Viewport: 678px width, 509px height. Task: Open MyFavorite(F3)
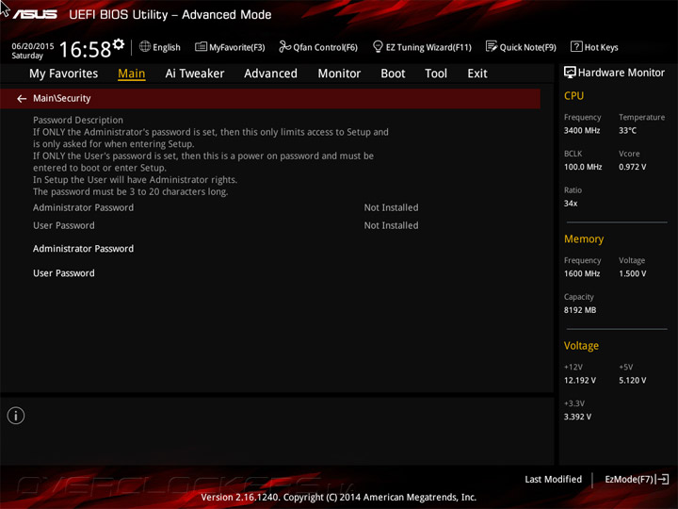pyautogui.click(x=237, y=47)
